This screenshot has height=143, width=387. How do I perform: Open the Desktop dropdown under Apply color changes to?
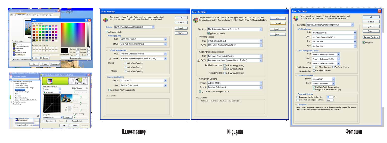52,89
